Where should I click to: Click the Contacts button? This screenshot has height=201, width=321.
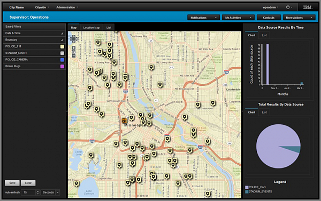269,18
